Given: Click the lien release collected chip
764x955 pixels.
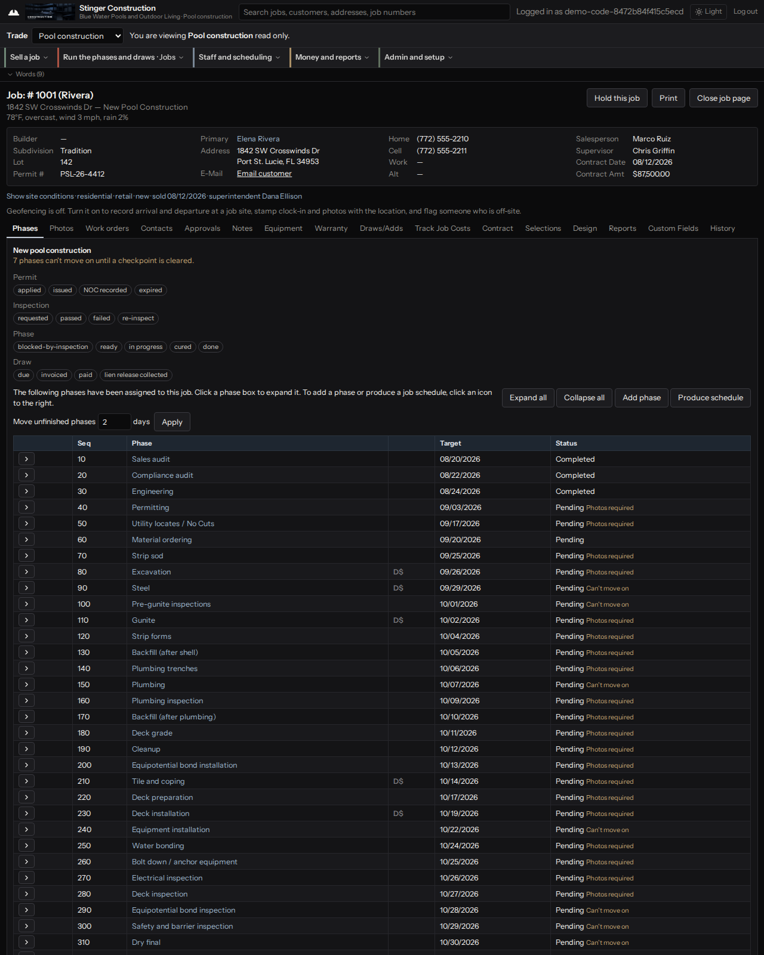Looking at the screenshot, I should point(136,375).
